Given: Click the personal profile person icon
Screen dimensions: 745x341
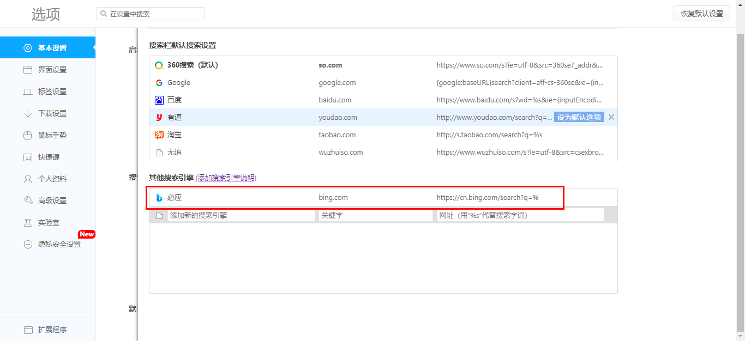Looking at the screenshot, I should click(x=28, y=179).
